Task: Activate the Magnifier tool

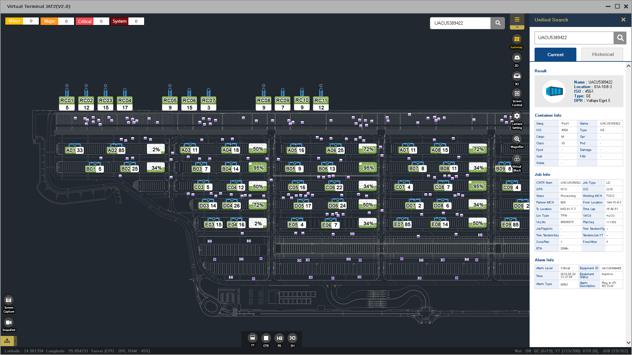Action: pos(517,139)
